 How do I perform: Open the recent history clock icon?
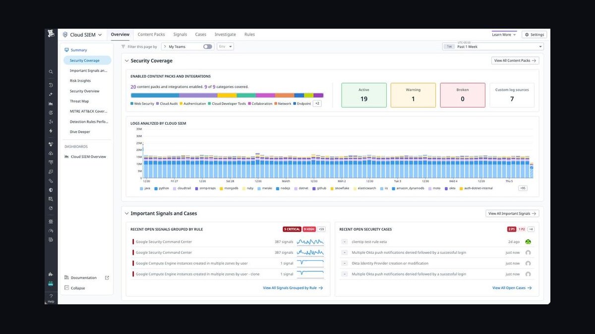(51, 85)
